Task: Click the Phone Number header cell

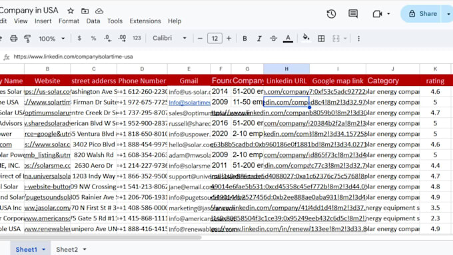Action: coord(142,81)
